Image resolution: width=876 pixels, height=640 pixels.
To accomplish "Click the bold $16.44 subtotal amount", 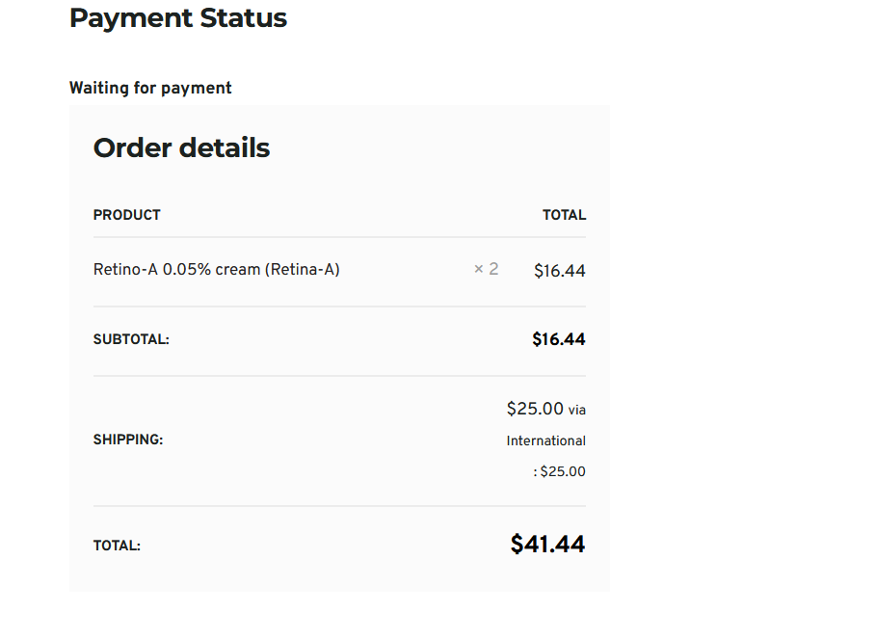I will (x=559, y=339).
